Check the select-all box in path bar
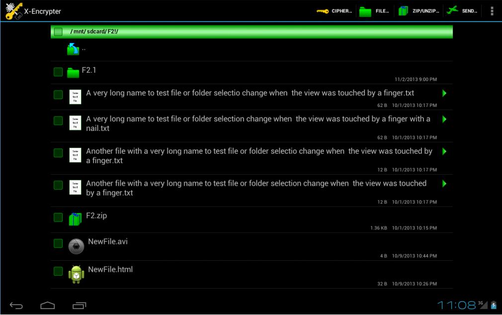This screenshot has height=315, width=502. click(x=58, y=32)
